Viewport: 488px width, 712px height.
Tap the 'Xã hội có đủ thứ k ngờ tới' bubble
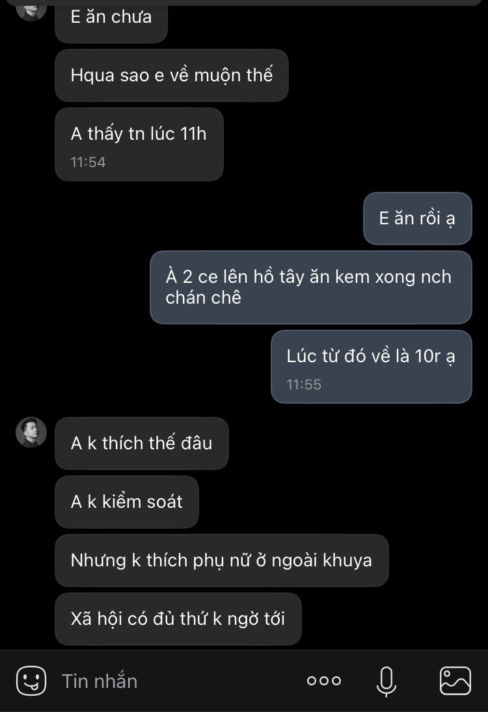point(178,618)
